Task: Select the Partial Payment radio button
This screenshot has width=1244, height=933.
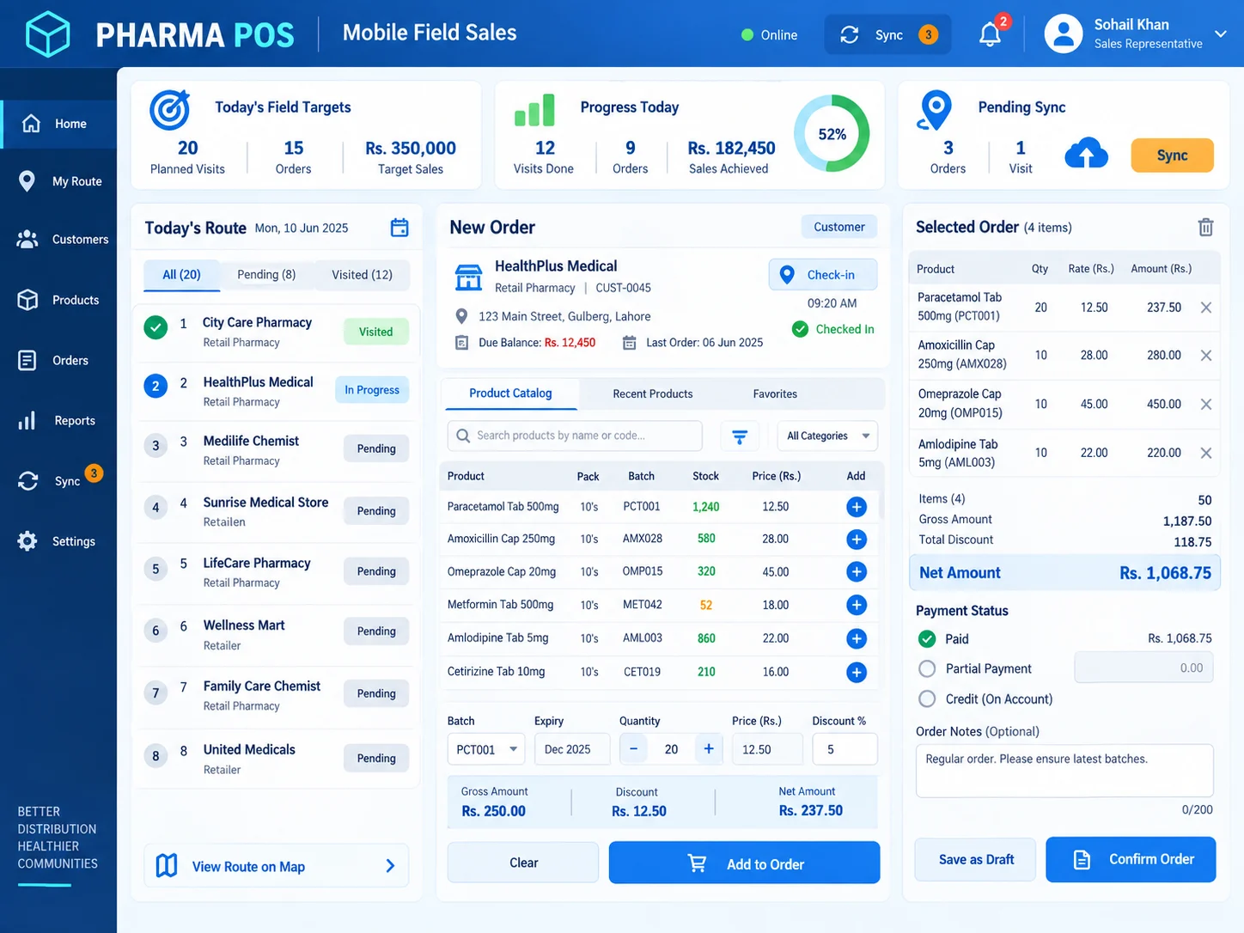Action: 927,668
